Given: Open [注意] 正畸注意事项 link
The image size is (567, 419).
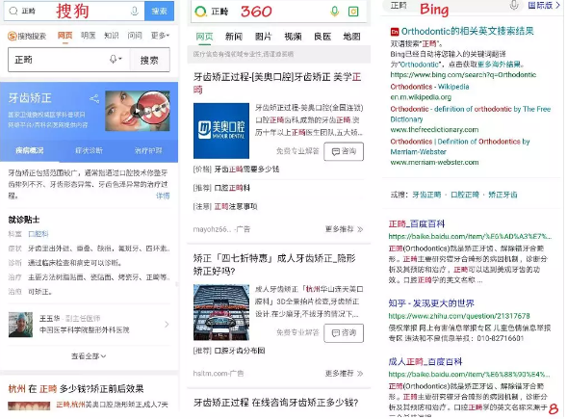Looking at the screenshot, I should [x=225, y=206].
